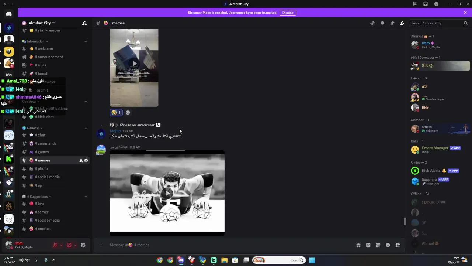The height and width of the screenshot is (266, 472).
Task: Disable Streamer Mode from the banner
Action: coord(288,13)
